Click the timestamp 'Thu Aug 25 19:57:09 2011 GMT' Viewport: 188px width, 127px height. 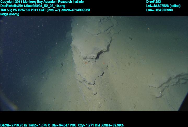pos(23,10)
